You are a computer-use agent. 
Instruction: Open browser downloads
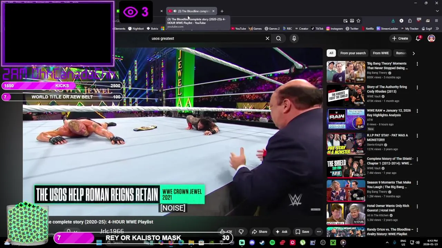pyautogui.click(x=393, y=21)
